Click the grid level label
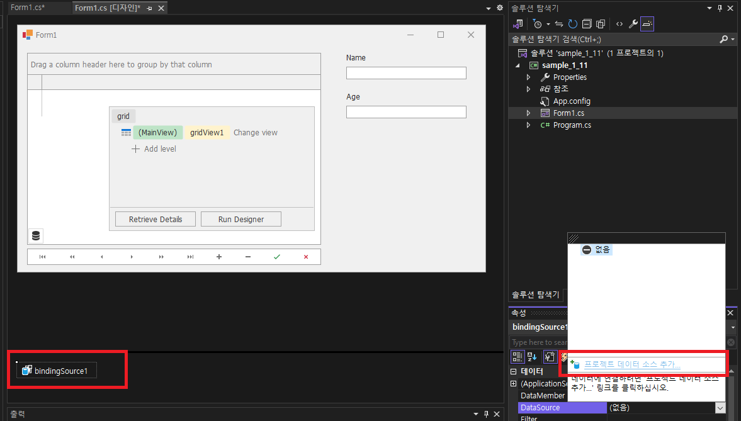The image size is (741, 421). pyautogui.click(x=123, y=116)
